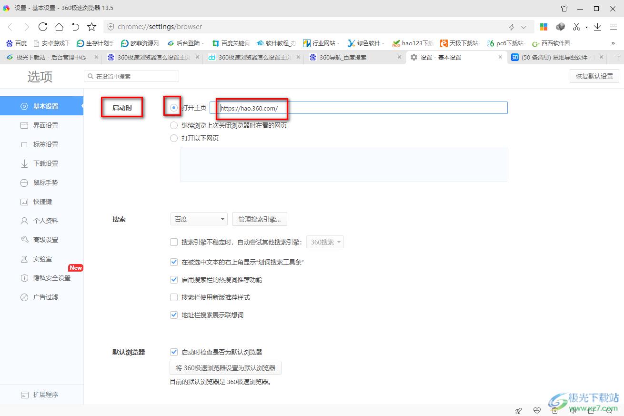Viewport: 624px width, 416px height.
Task: Open the 天极下载站 bookmark
Action: [x=459, y=43]
